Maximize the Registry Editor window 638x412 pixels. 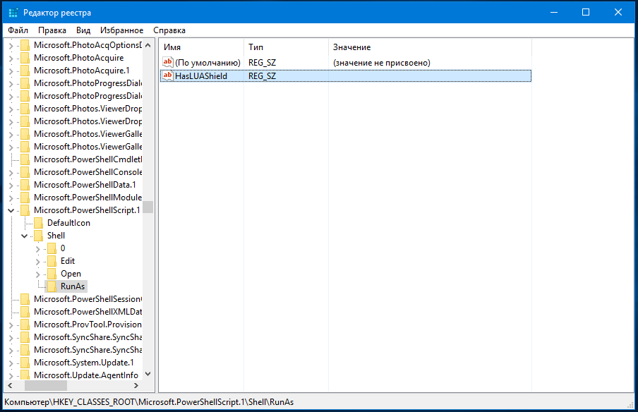click(586, 12)
